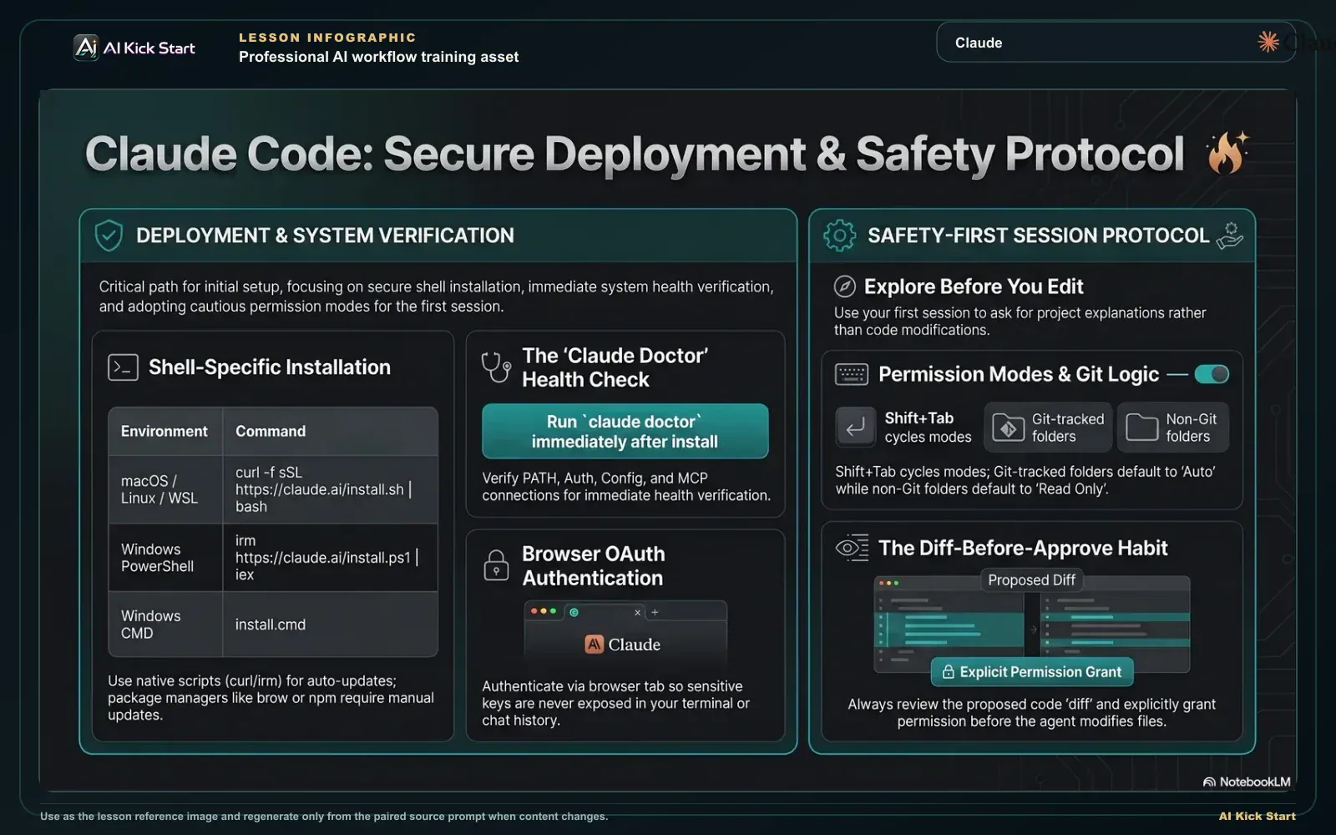Click the Windows CMD table cell
This screenshot has height=835, width=1336.
[x=165, y=625]
